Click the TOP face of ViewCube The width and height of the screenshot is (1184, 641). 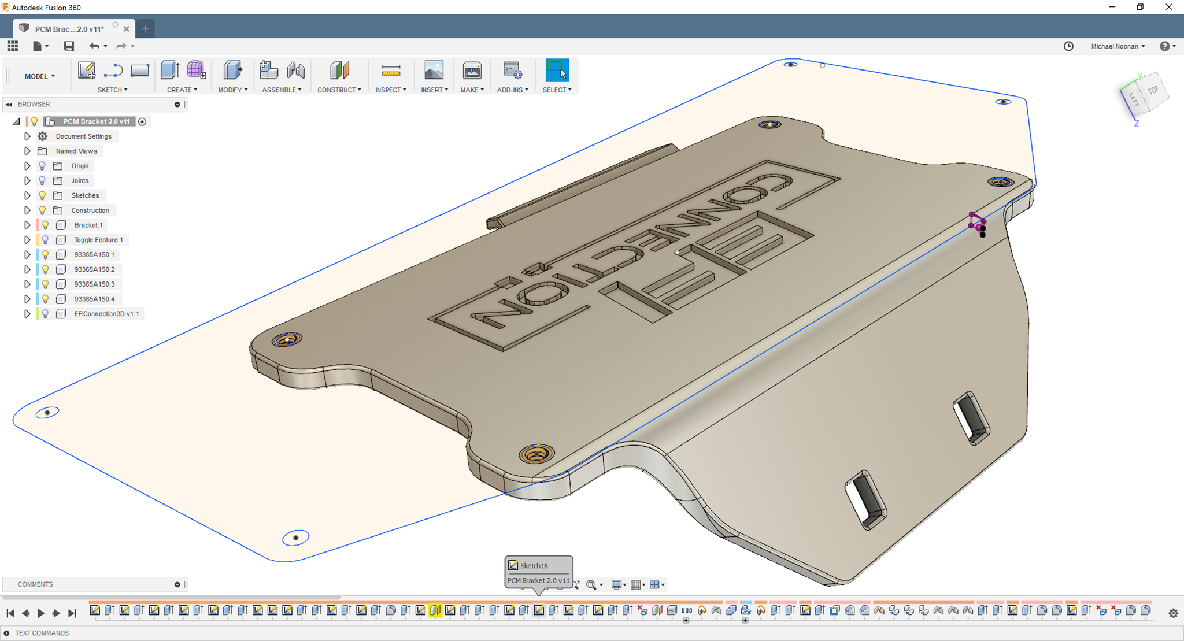(x=1152, y=90)
